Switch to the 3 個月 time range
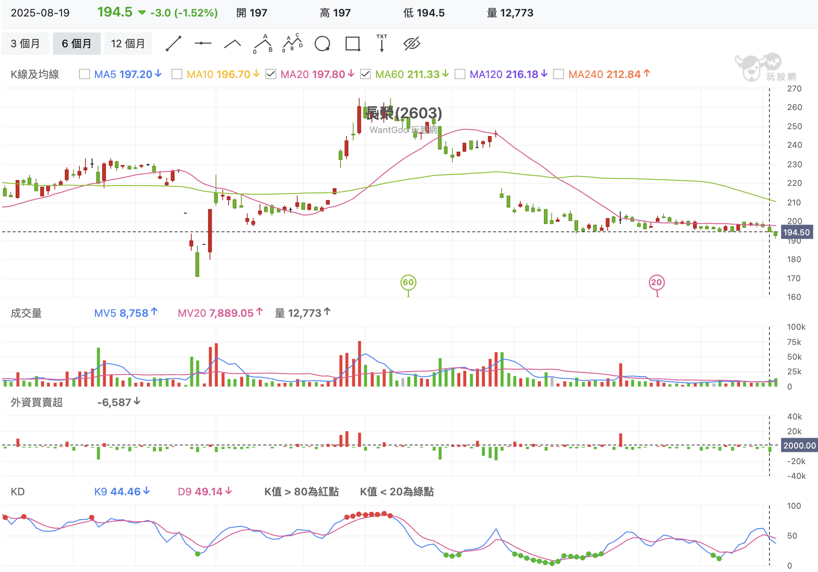This screenshot has height=572, width=818. (25, 44)
